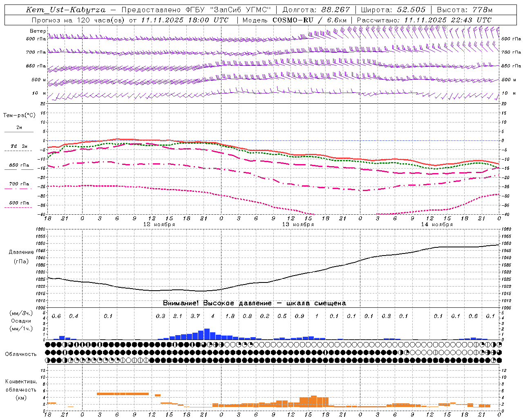Click the 13 ноября date label
The height and width of the screenshot is (418, 523).
(298, 225)
